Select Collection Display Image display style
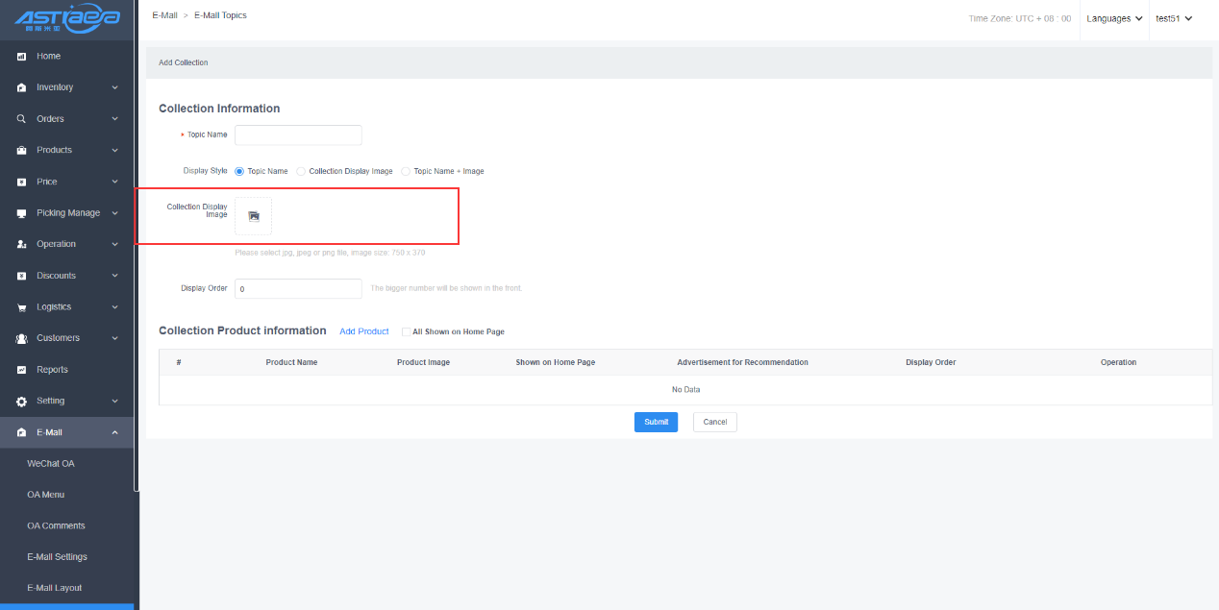This screenshot has height=610, width=1219. (301, 171)
